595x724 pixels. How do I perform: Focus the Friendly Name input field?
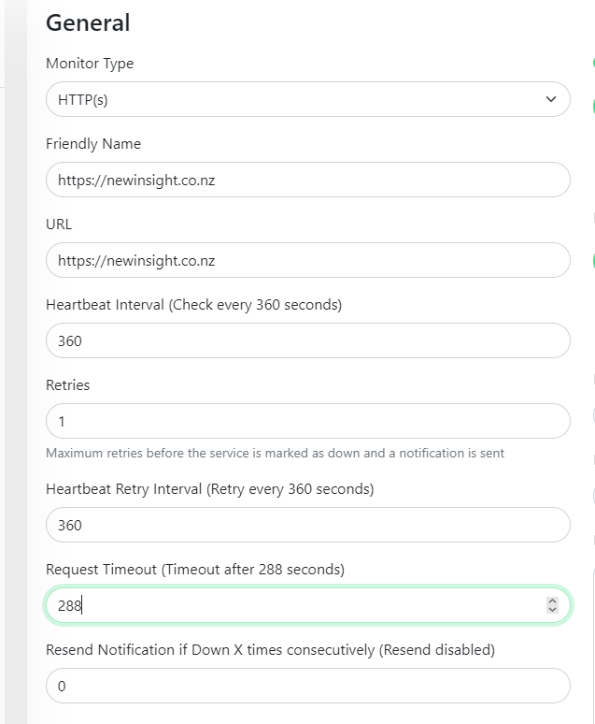308,180
